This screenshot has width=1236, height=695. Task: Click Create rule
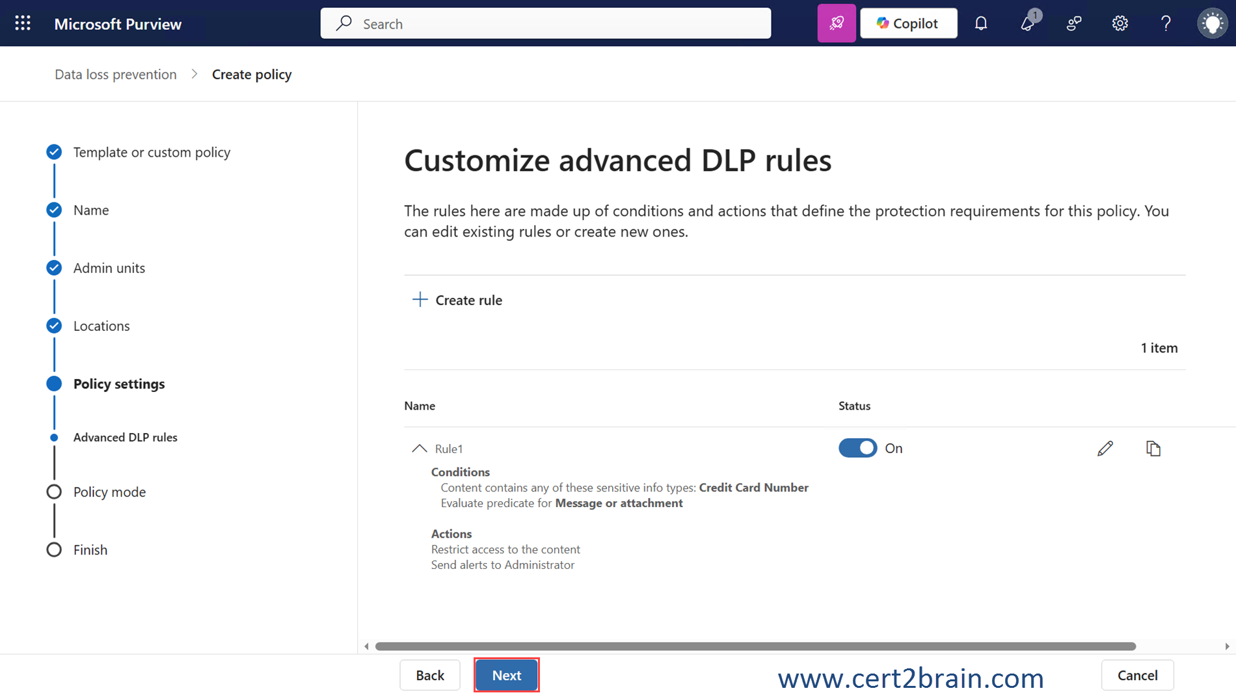[x=457, y=300]
